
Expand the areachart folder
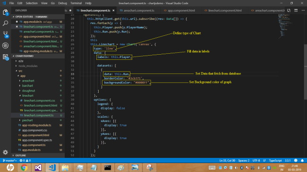(x=38, y=81)
